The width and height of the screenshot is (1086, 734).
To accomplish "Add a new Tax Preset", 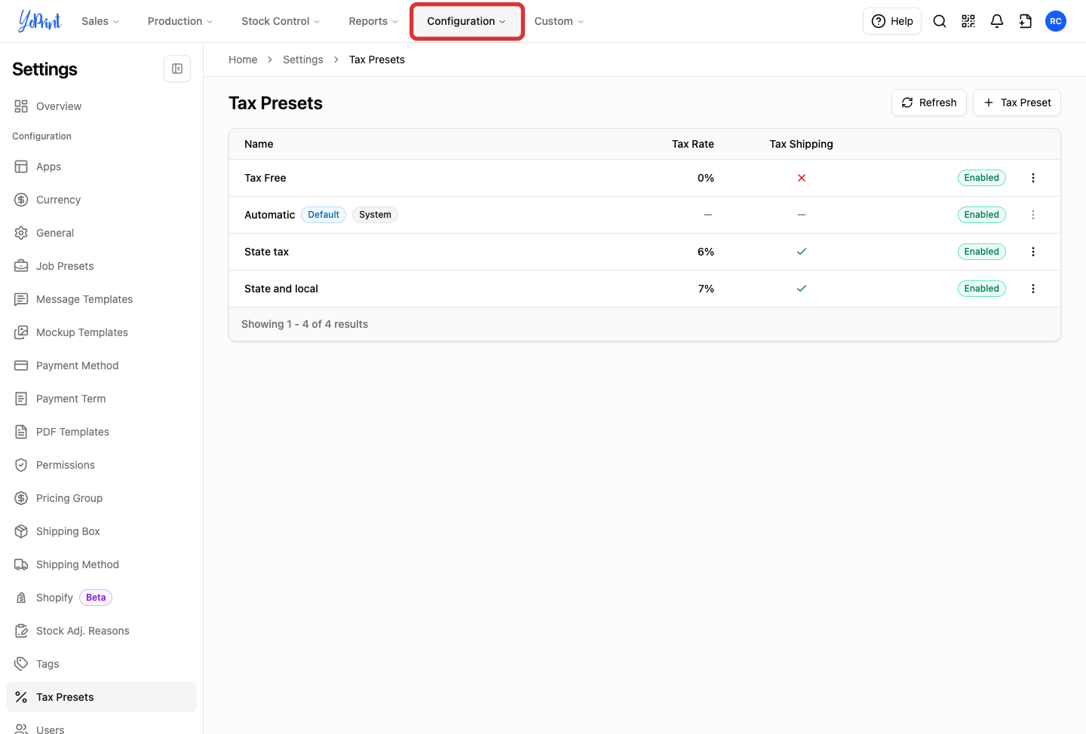I will tap(1017, 102).
